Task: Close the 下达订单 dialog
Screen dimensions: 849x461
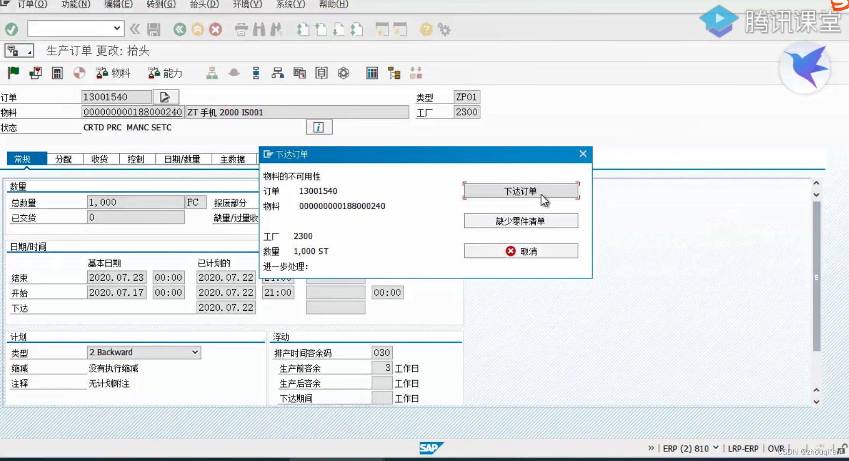Action: coord(583,154)
